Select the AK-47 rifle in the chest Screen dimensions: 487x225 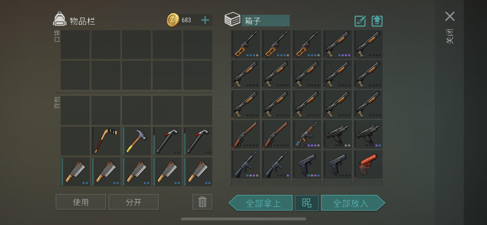[307, 134]
